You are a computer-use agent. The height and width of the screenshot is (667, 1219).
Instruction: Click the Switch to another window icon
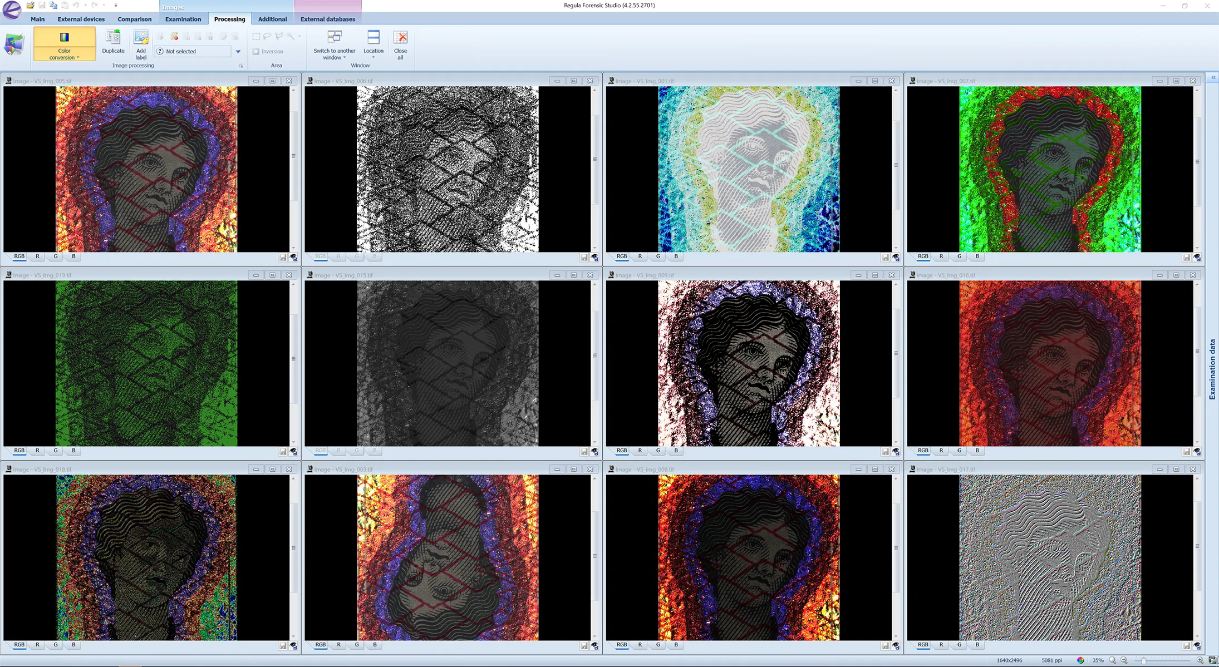[x=335, y=37]
